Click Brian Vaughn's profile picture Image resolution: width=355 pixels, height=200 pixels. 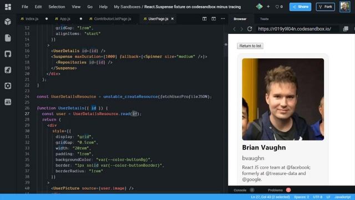[283, 99]
